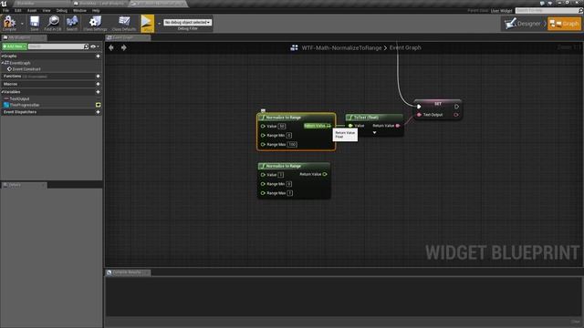The height and width of the screenshot is (328, 584).
Task: Edit Range Max field showing 100
Action: [292, 145]
